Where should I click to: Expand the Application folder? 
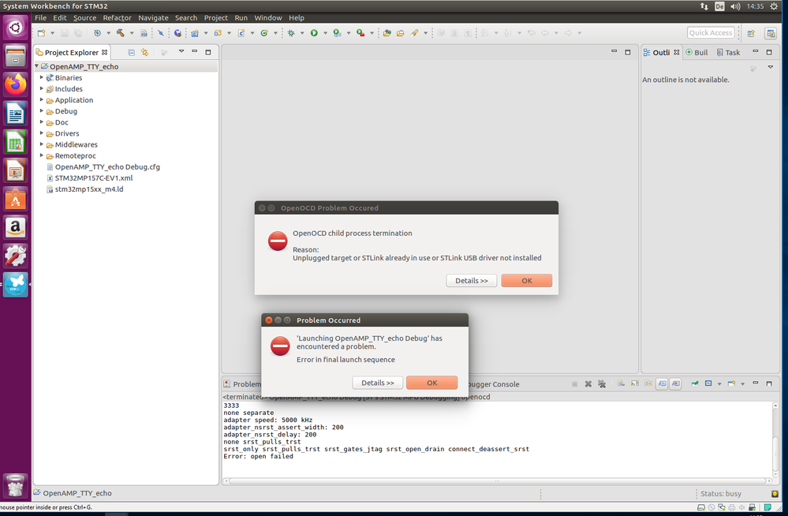(42, 99)
